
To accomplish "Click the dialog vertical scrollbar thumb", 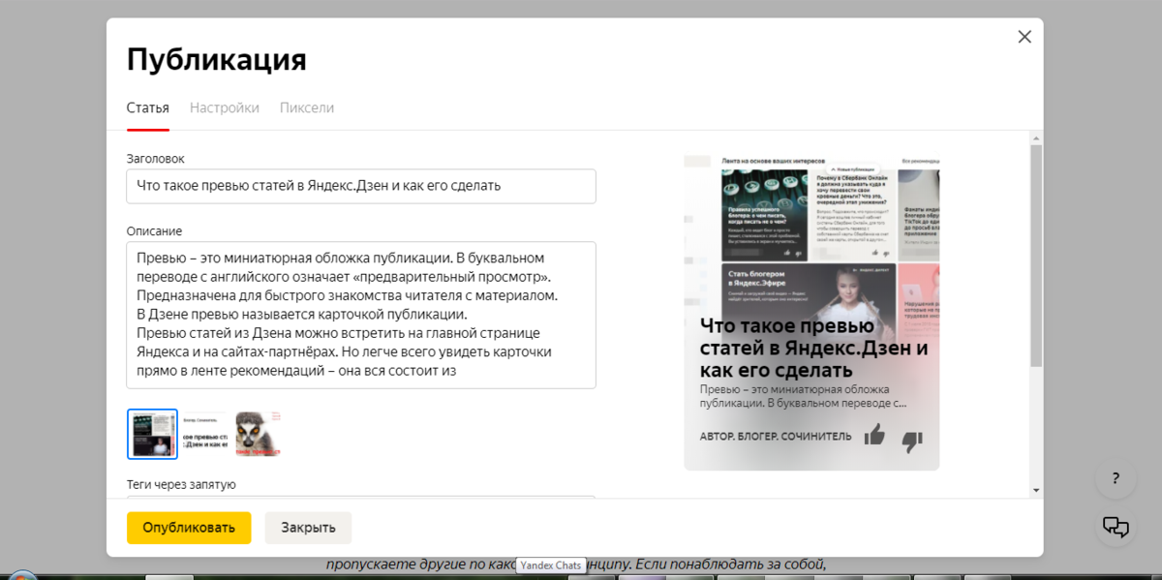I will click(1036, 256).
